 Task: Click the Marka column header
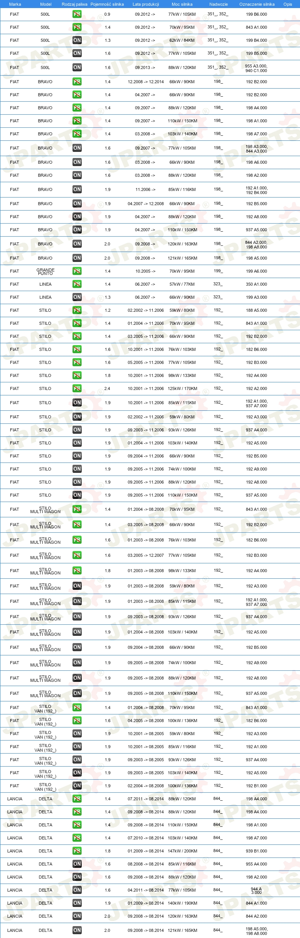15,4
